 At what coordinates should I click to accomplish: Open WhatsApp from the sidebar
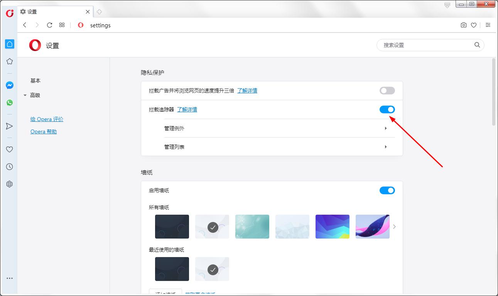9,103
